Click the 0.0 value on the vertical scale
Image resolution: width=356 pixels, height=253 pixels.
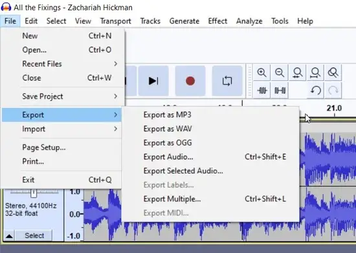(75, 214)
